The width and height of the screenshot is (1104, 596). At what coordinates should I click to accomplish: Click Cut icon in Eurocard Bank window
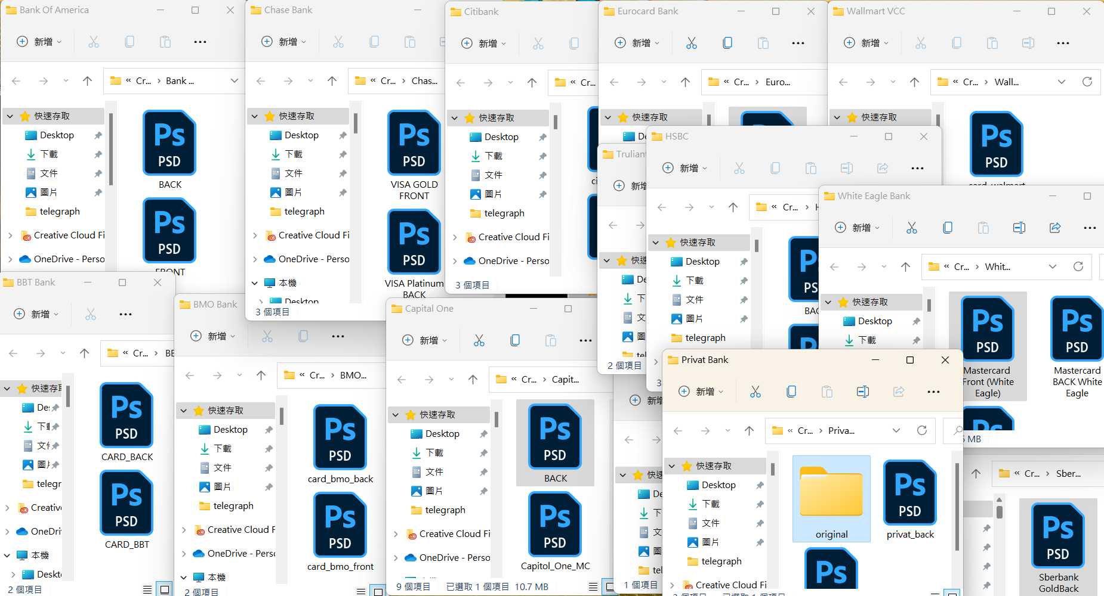point(692,43)
